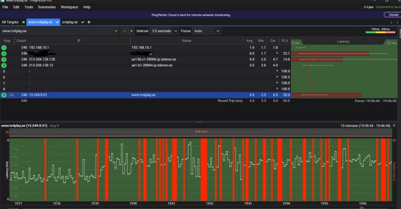
Task: Click the www.tv4play.se target address field
Action: [x=57, y=31]
